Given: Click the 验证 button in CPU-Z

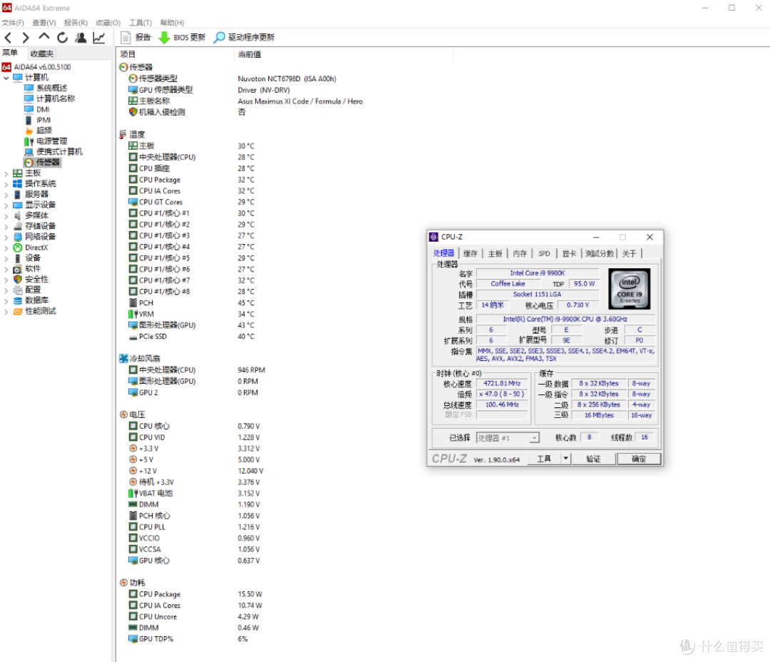Looking at the screenshot, I should click(593, 459).
